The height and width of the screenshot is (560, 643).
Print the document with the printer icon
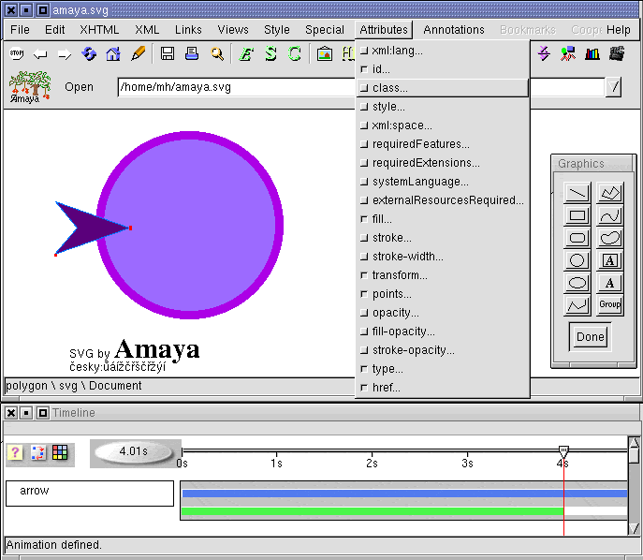pyautogui.click(x=192, y=53)
